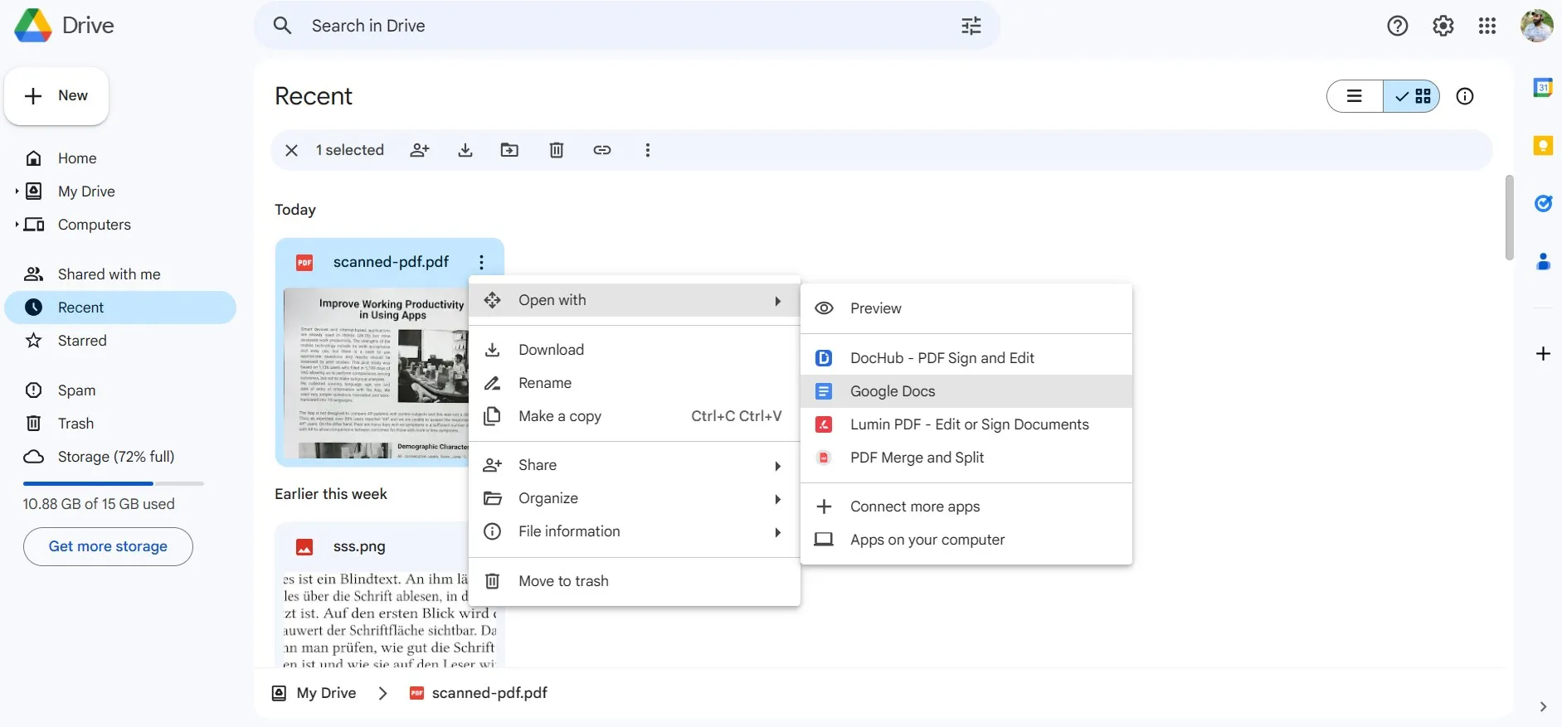Expand the File information submenu arrow

(x=777, y=532)
